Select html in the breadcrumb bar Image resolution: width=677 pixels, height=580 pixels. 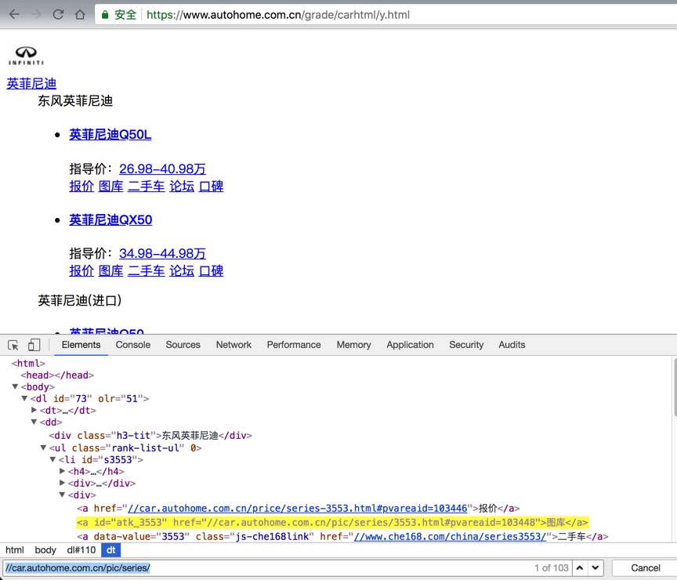pyautogui.click(x=15, y=549)
